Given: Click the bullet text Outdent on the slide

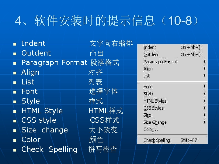Looking at the screenshot, I should [x=36, y=53].
